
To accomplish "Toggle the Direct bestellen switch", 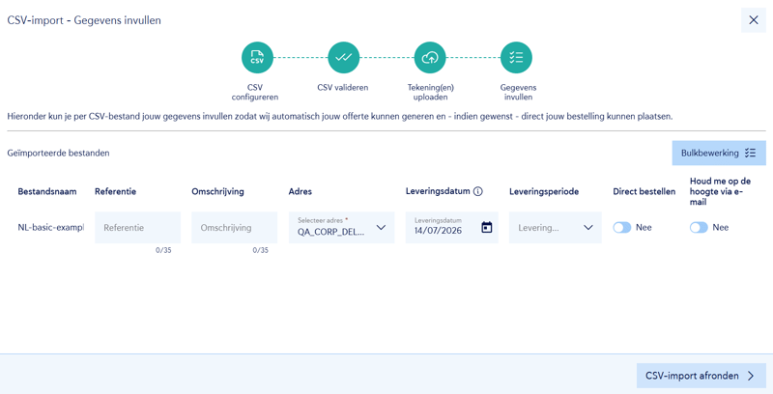I will (621, 228).
